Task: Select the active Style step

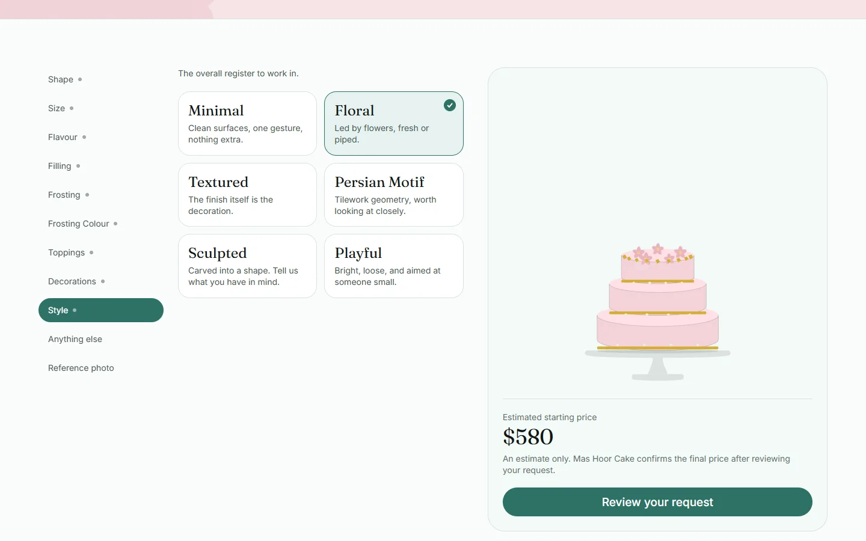Action: (x=101, y=310)
